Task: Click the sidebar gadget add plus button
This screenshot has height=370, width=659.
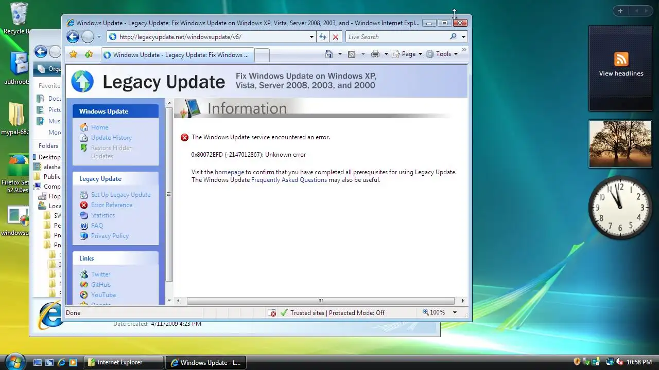Action: [x=620, y=11]
